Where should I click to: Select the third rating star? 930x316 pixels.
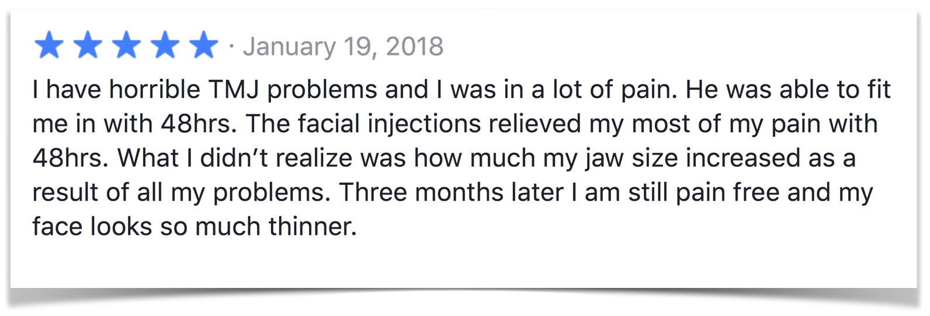click(126, 46)
